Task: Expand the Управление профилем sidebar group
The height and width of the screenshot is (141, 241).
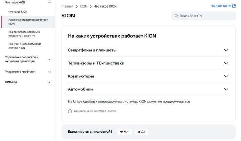Action: click(49, 72)
